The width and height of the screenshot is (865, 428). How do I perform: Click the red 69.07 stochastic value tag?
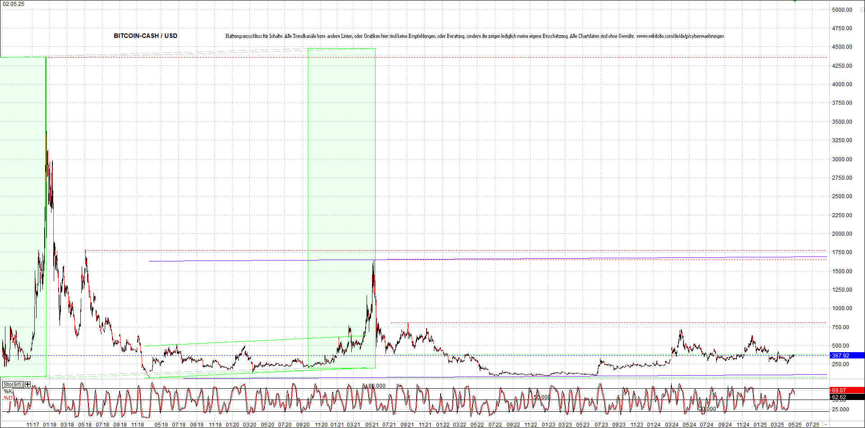(x=847, y=390)
